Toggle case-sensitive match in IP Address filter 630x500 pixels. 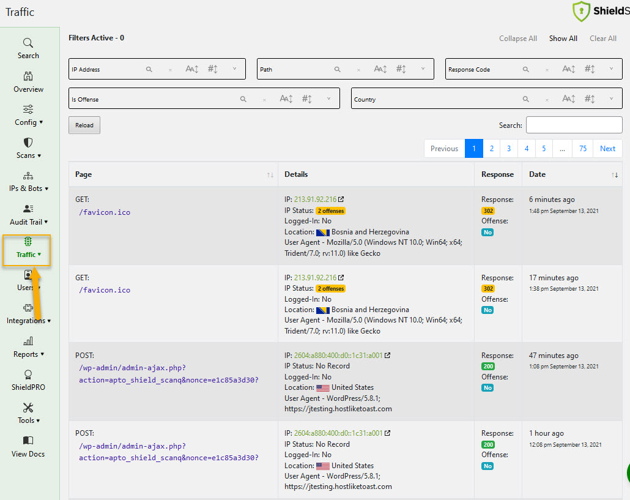click(191, 69)
